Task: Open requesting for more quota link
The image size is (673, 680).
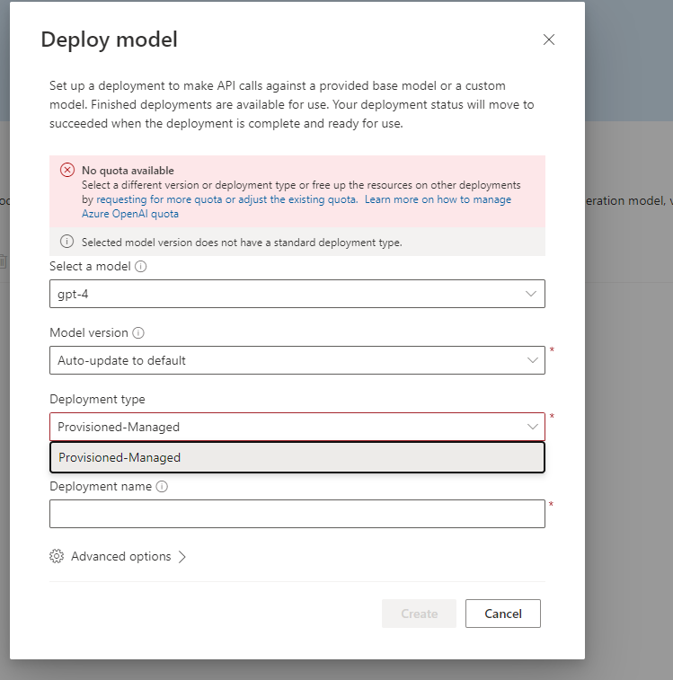Action: (x=227, y=199)
